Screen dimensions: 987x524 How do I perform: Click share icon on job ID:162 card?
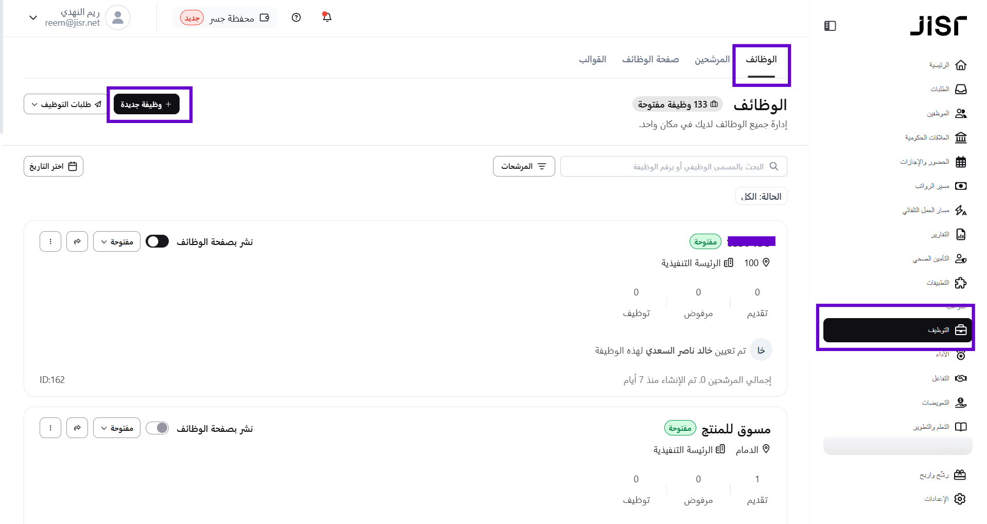pyautogui.click(x=77, y=241)
